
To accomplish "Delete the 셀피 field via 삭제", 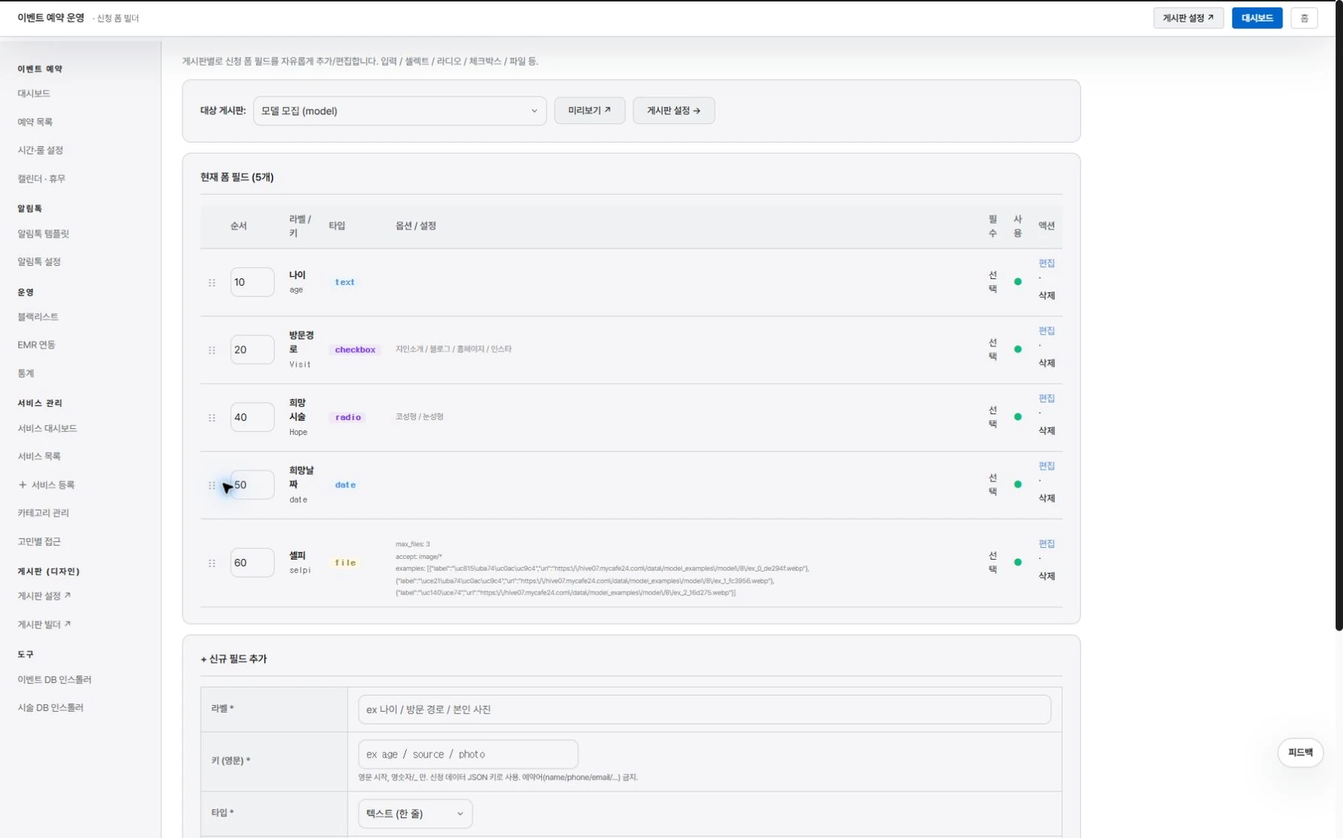I will 1047,576.
